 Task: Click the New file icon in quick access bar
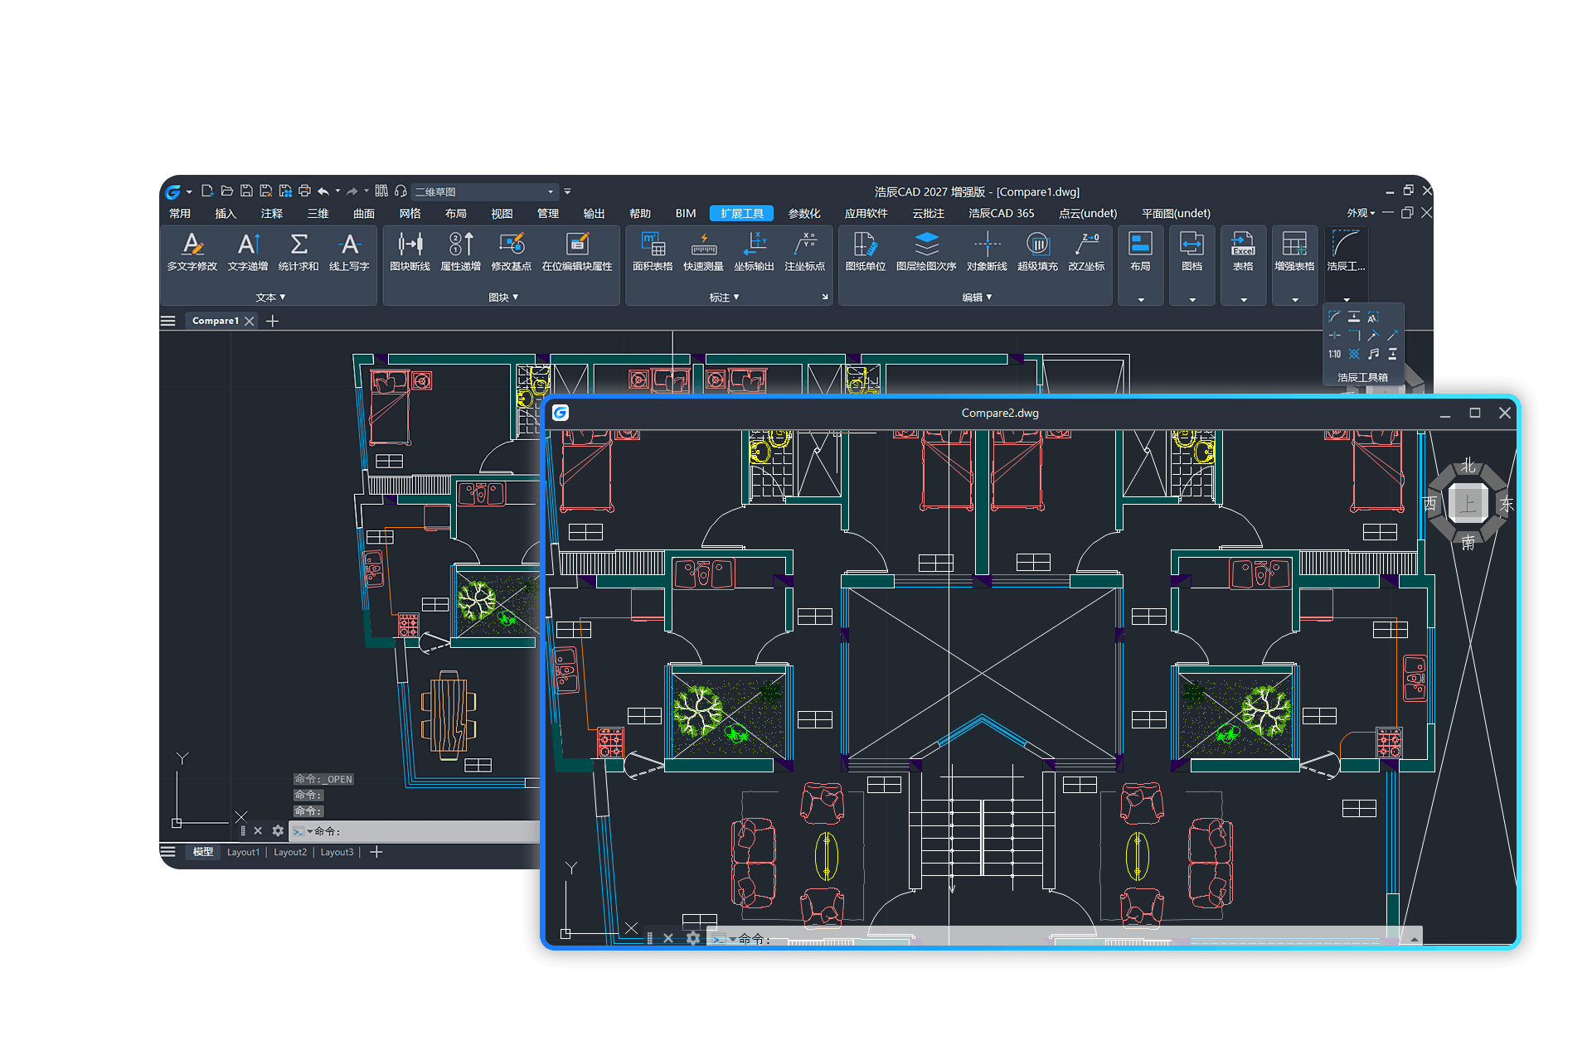(x=207, y=191)
